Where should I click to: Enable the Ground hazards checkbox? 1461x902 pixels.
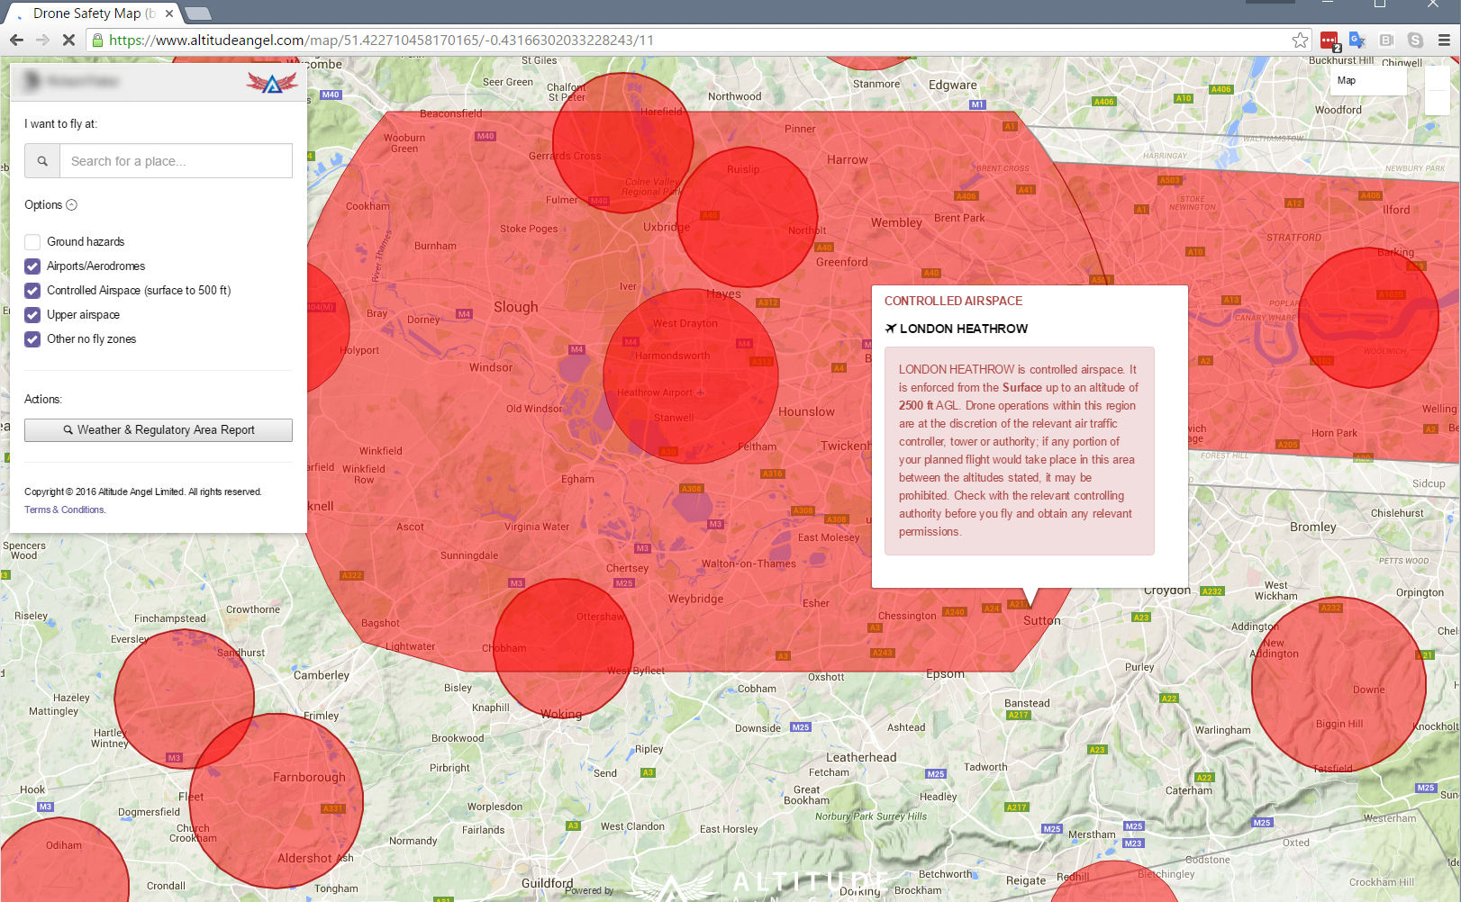pyautogui.click(x=32, y=241)
